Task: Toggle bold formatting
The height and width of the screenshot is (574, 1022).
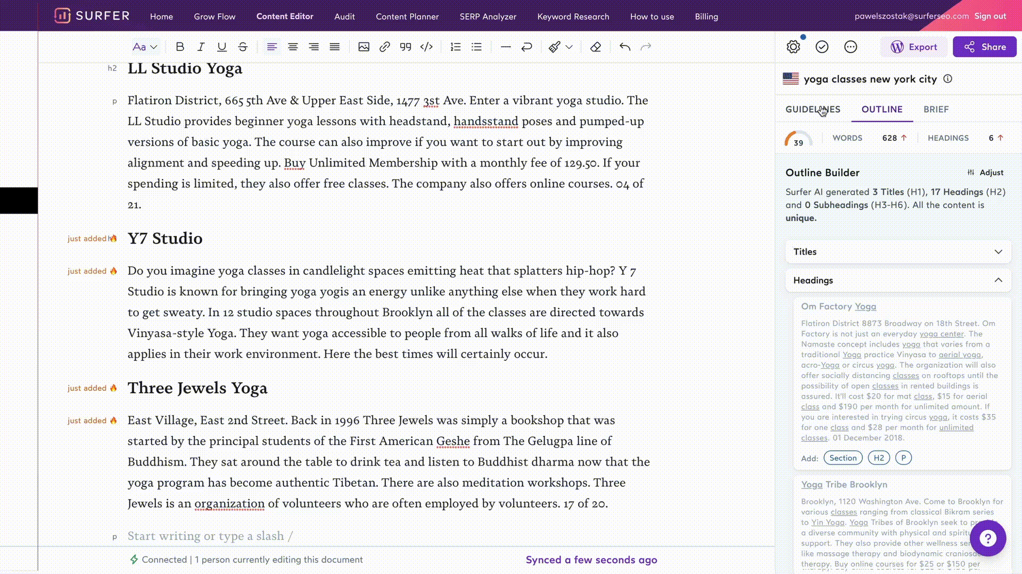Action: (180, 47)
